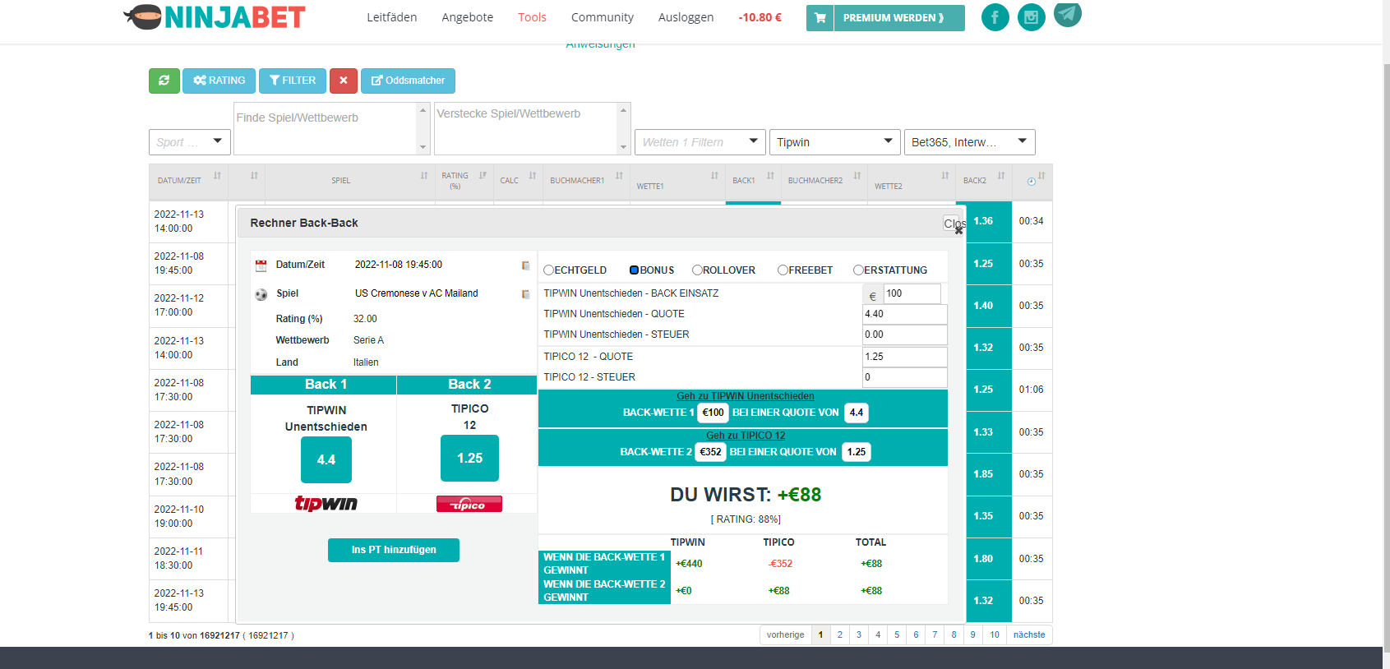Click PREMIUM WERDEN button

[x=899, y=18]
